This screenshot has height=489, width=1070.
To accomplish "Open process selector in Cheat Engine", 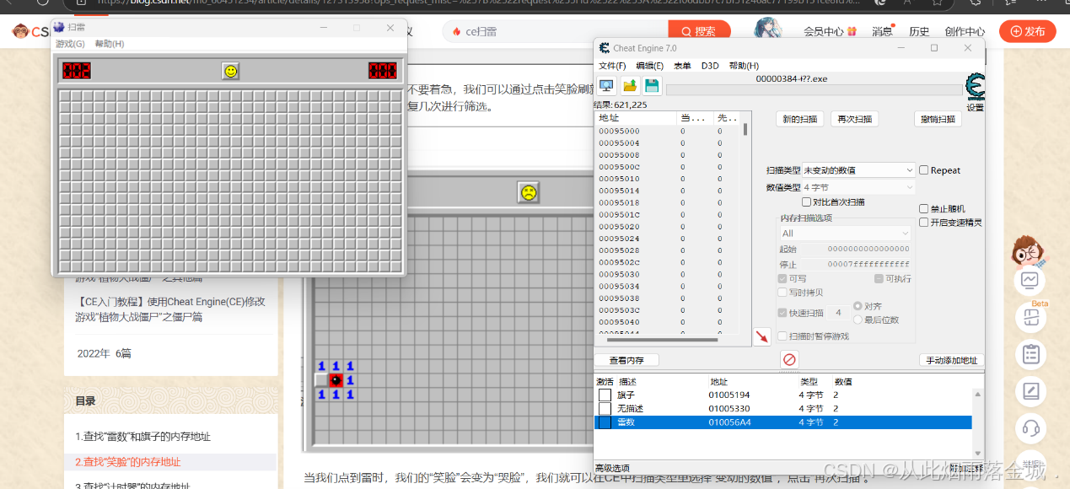I will (606, 86).
